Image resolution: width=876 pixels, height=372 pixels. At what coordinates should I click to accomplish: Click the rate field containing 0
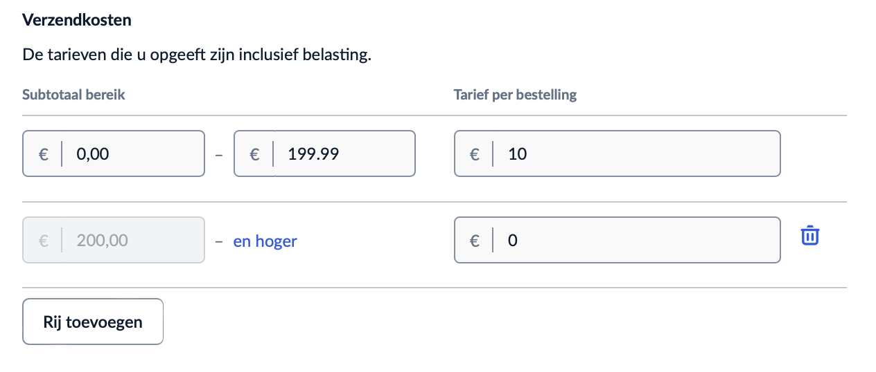tap(638, 241)
